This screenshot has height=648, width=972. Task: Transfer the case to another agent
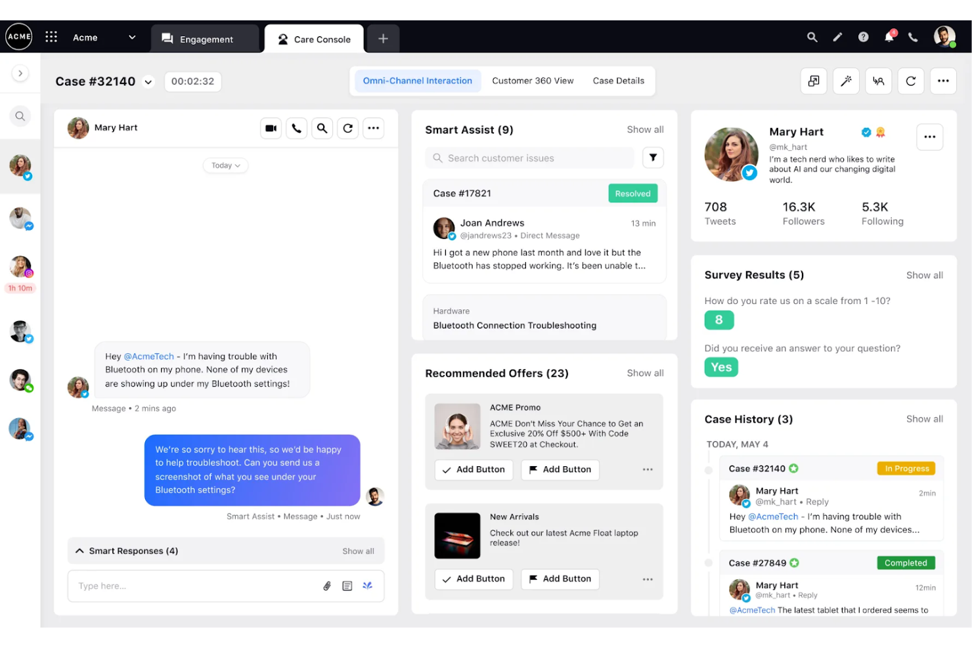click(878, 81)
